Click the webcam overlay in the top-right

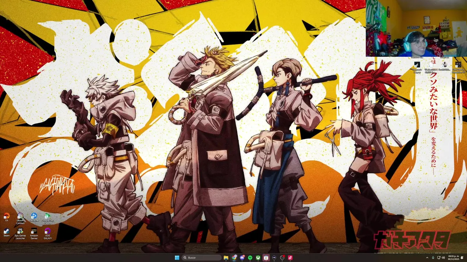point(416,28)
